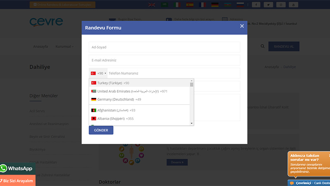
Task: Click the orange questions chat bubble
Action: (x=309, y=164)
